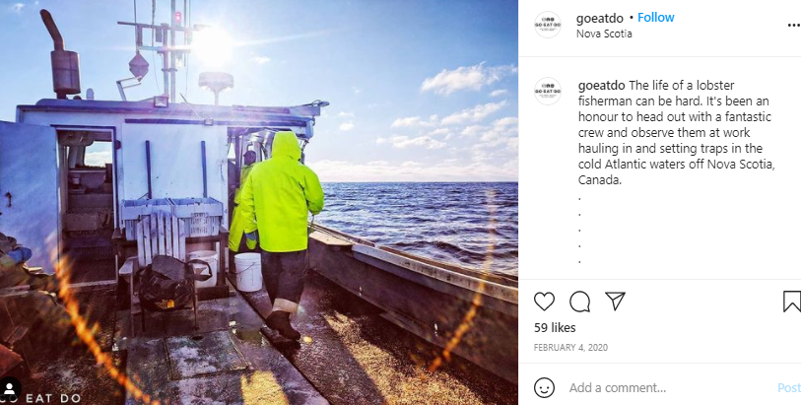This screenshot has height=405, width=801.
Task: Click the lobster fisherman caption text
Action: click(x=677, y=133)
